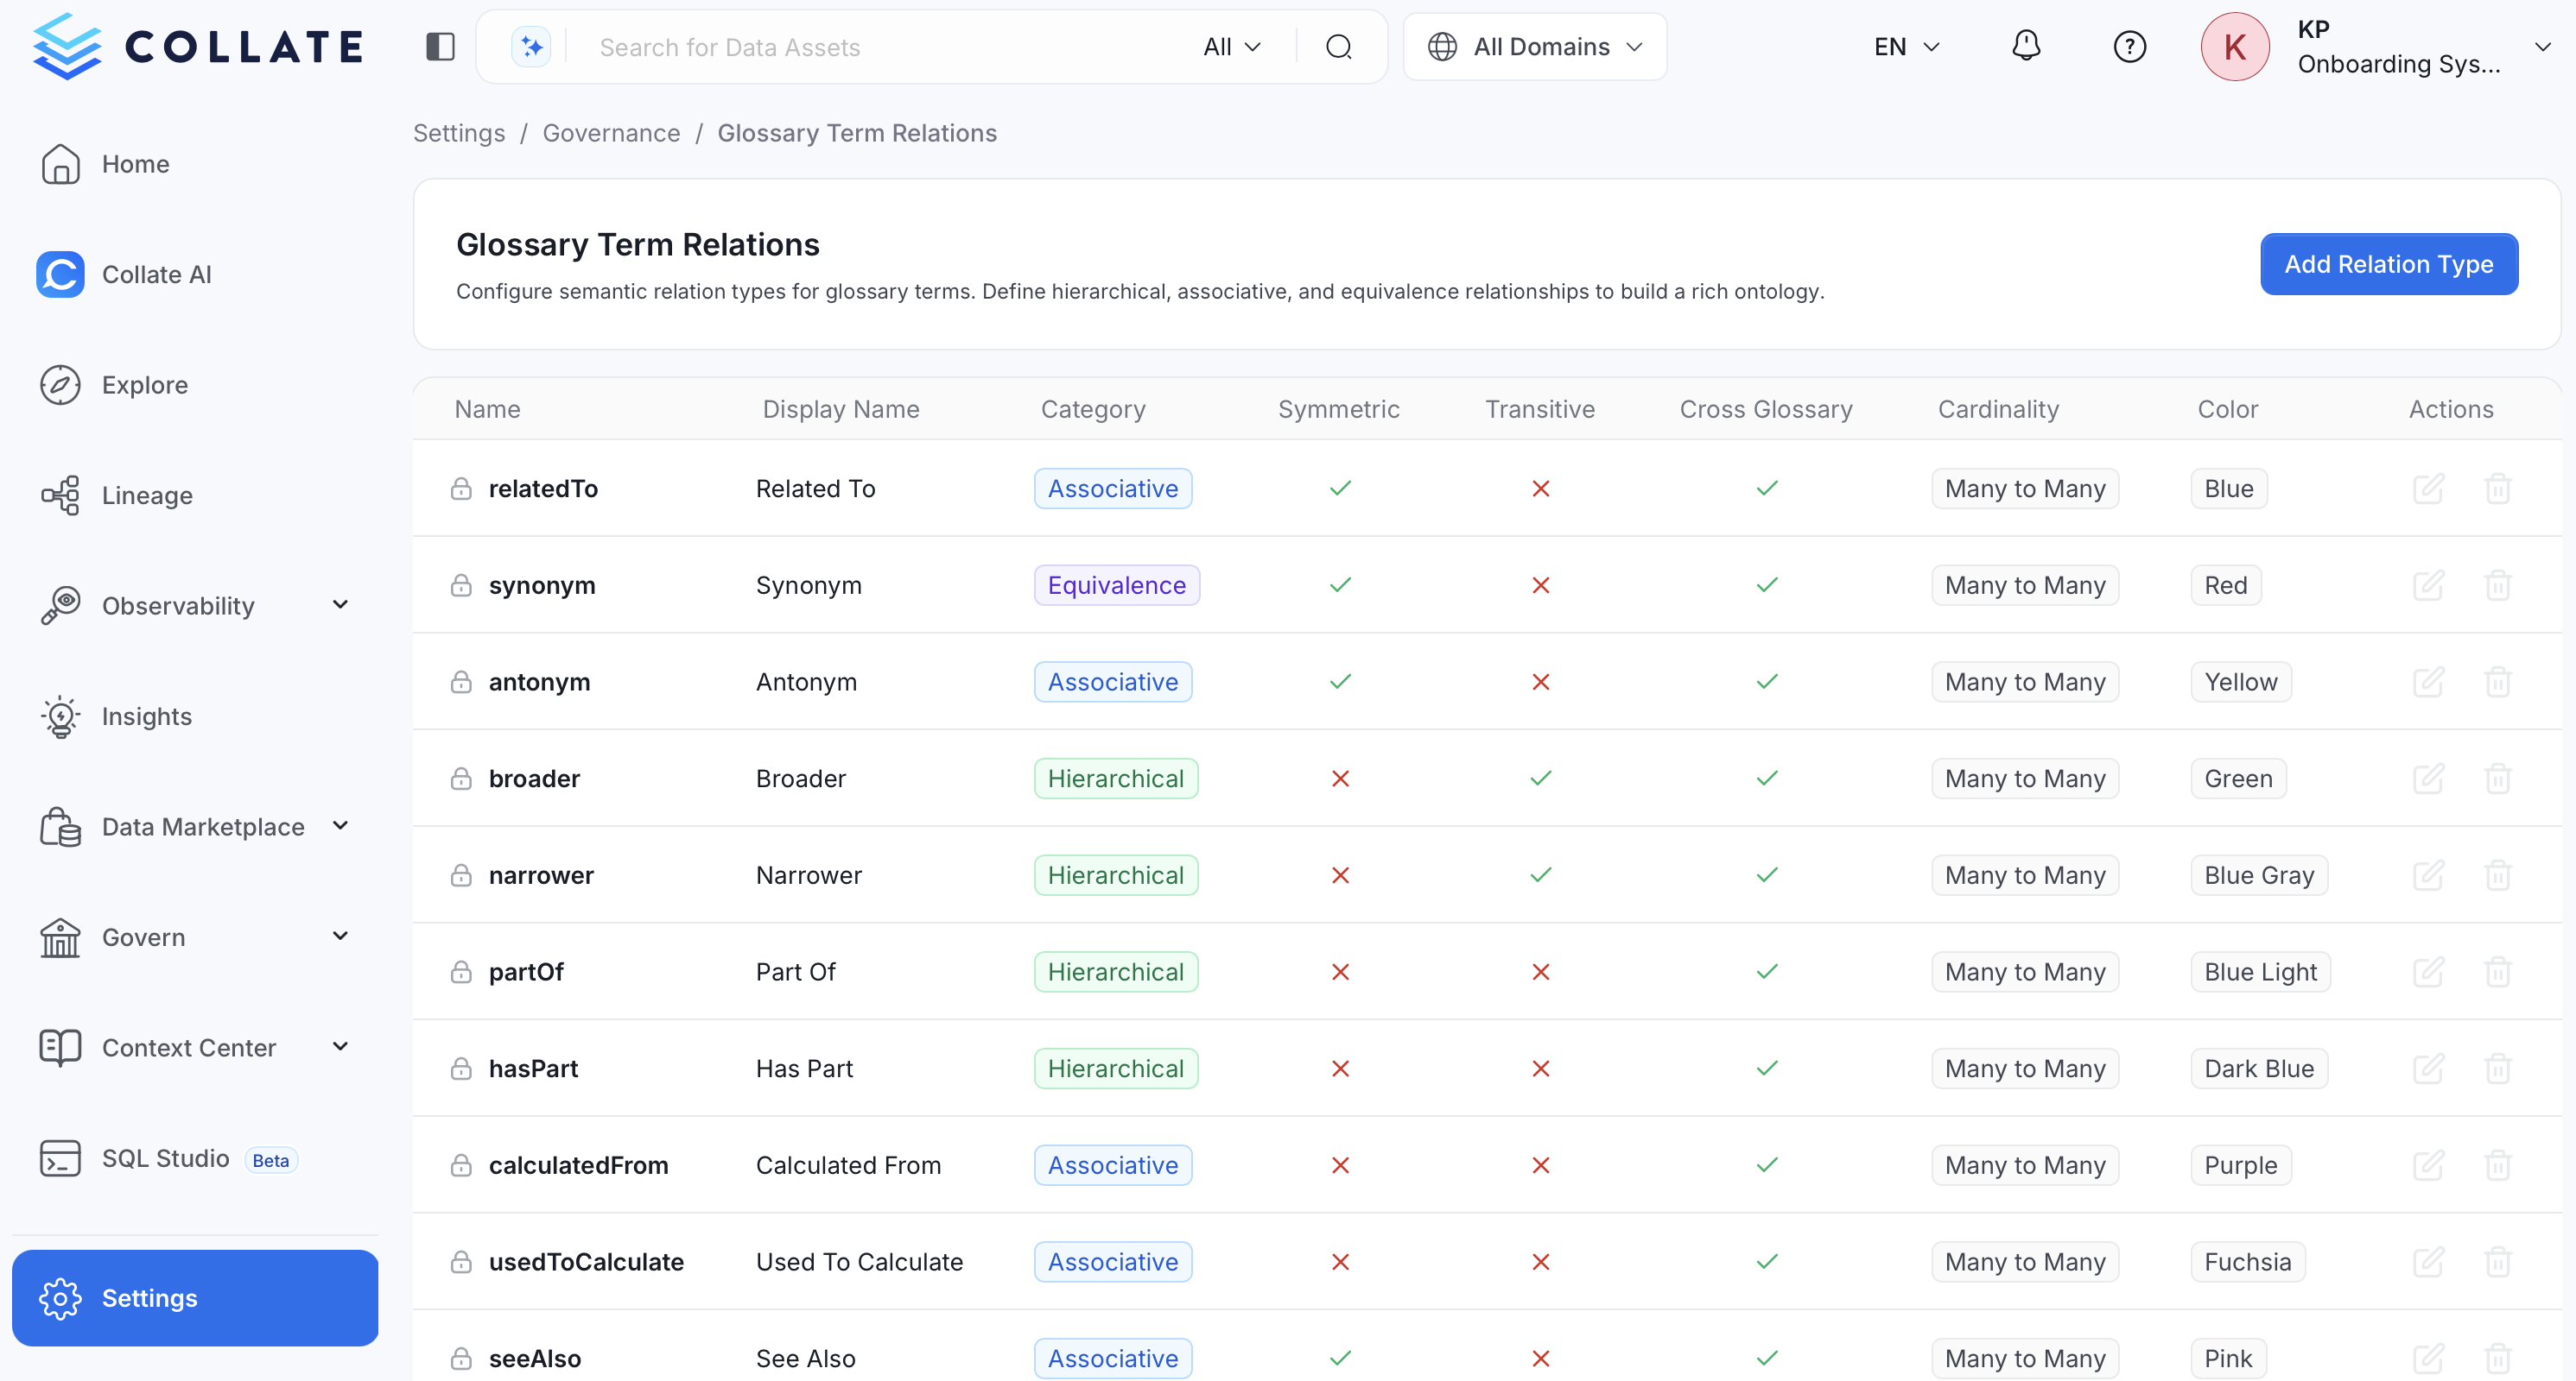This screenshot has height=1381, width=2576.
Task: Open the notifications bell
Action: (2026, 46)
